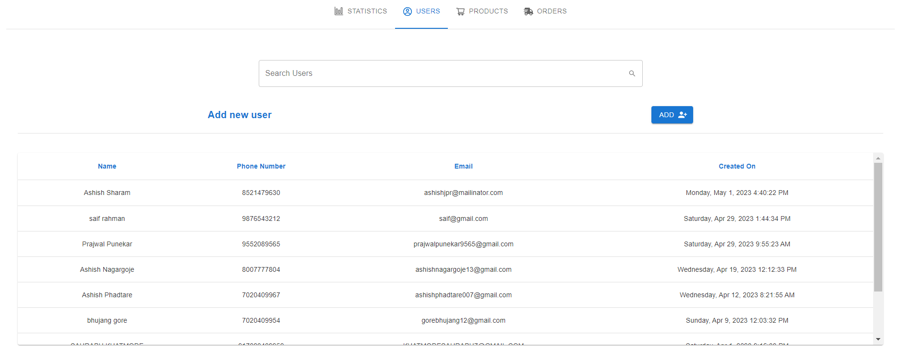Click the Phone Number column header
The height and width of the screenshot is (352, 901).
pos(261,166)
